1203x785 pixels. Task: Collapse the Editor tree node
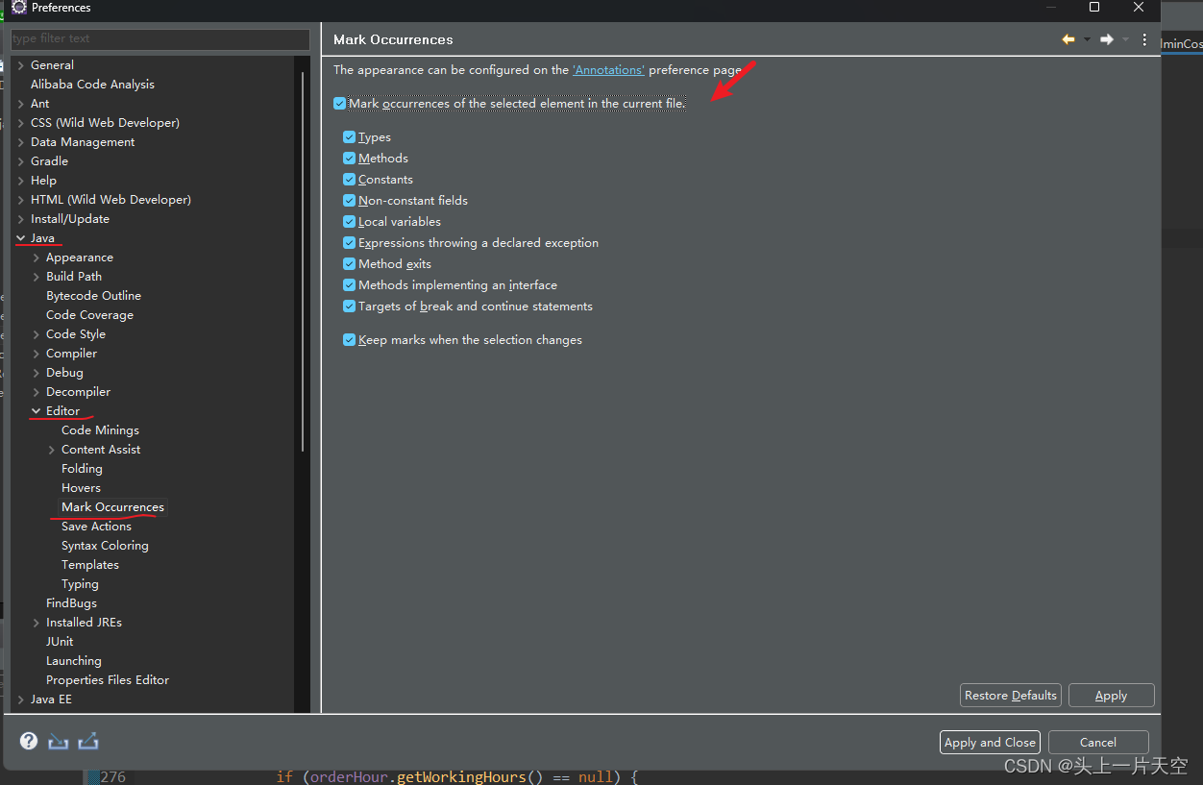[37, 411]
